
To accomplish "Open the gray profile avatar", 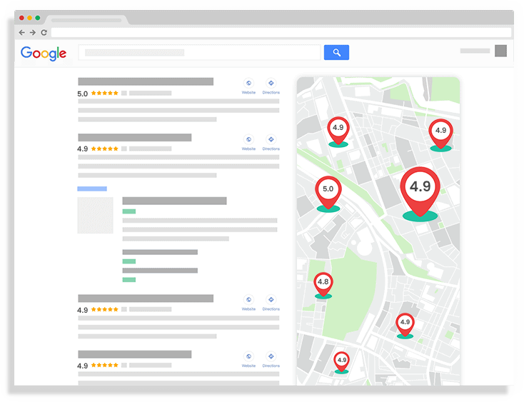I will (x=500, y=51).
